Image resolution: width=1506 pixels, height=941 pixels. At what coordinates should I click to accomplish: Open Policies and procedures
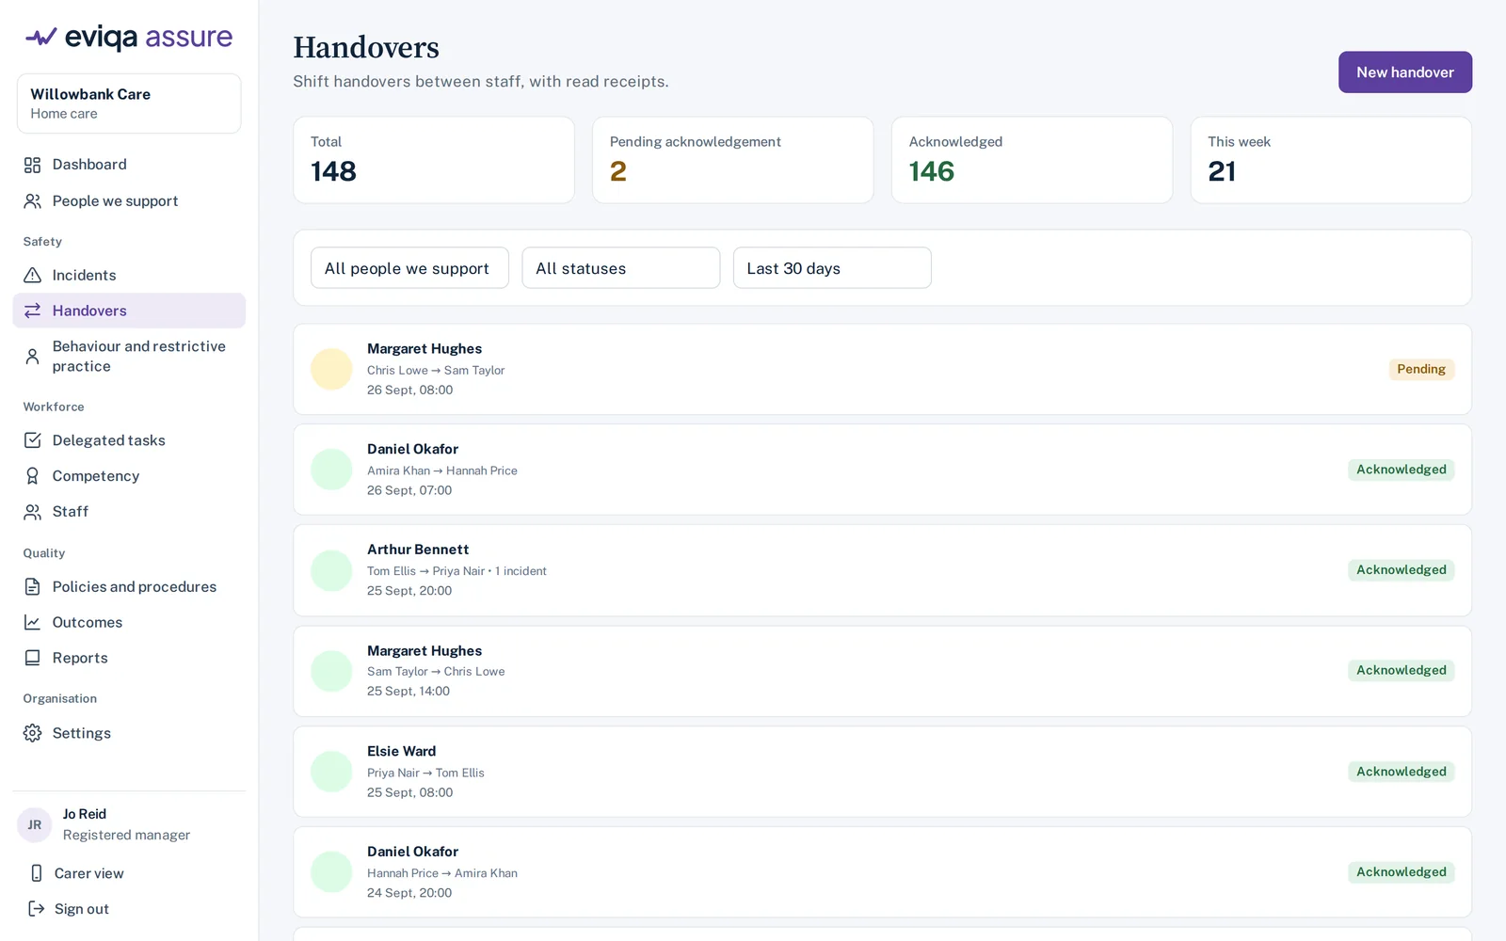(129, 587)
